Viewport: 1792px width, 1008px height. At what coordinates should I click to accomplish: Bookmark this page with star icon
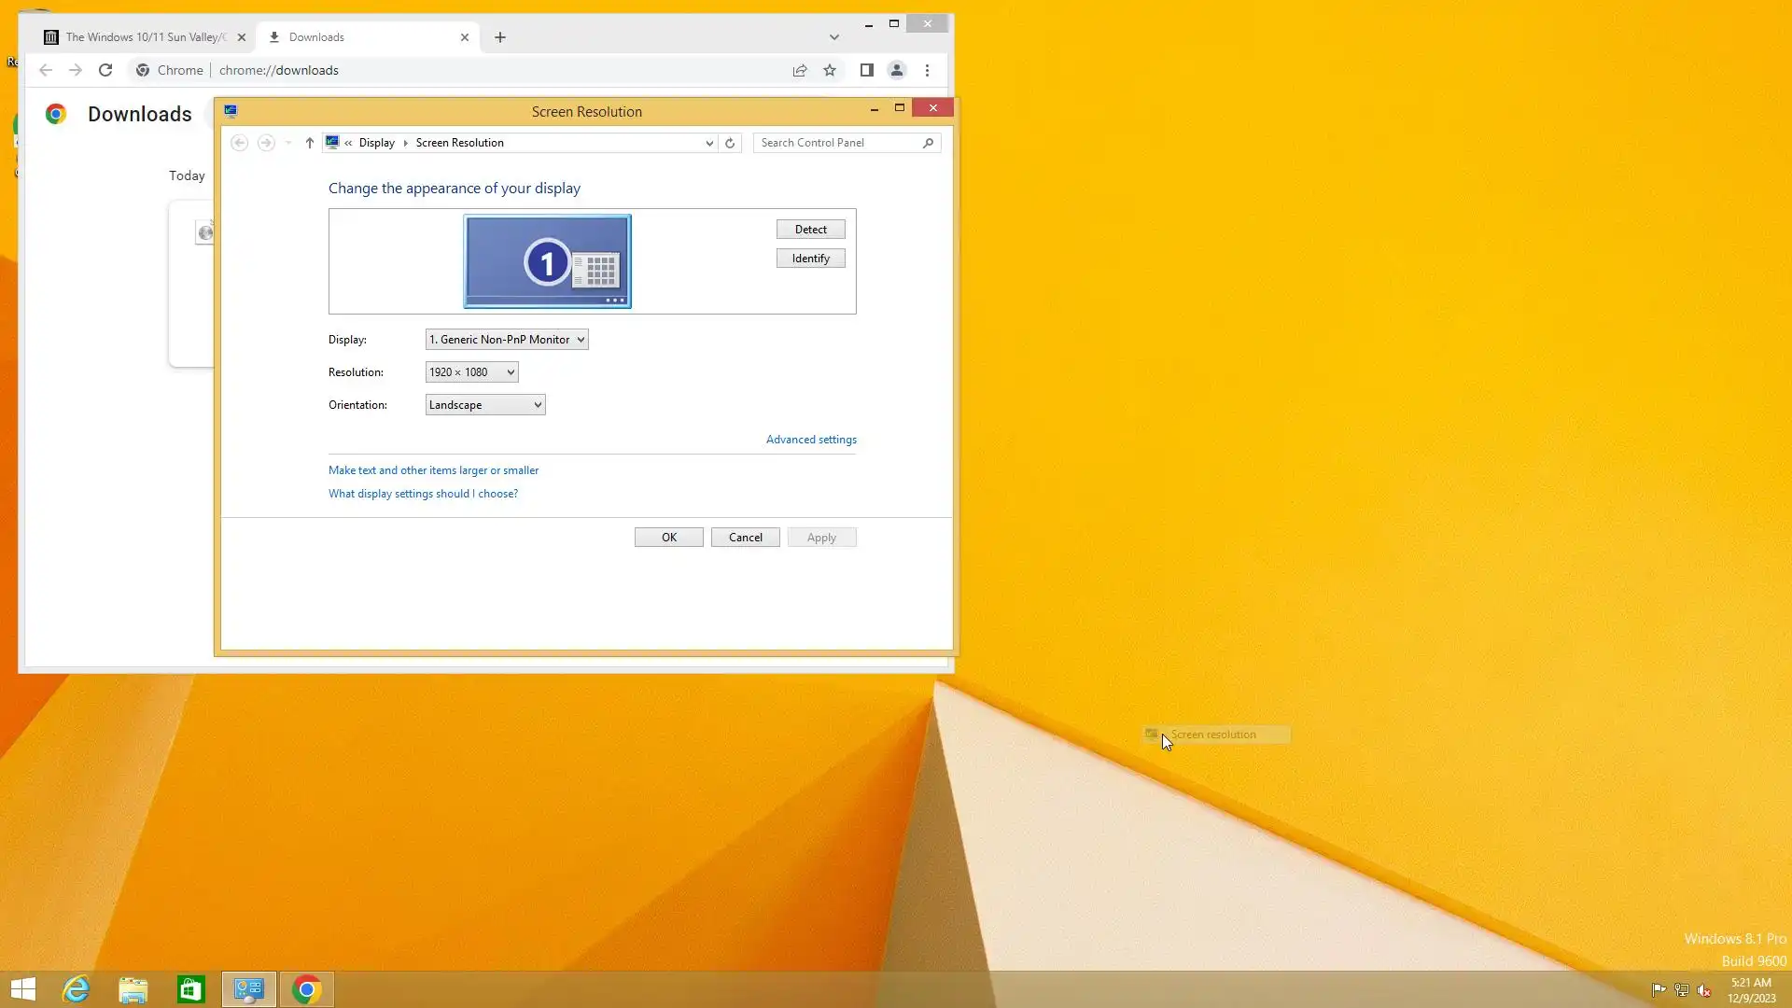coord(830,70)
